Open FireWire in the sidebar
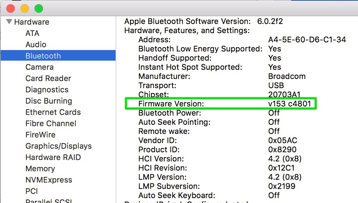358x203 pixels. click(40, 135)
